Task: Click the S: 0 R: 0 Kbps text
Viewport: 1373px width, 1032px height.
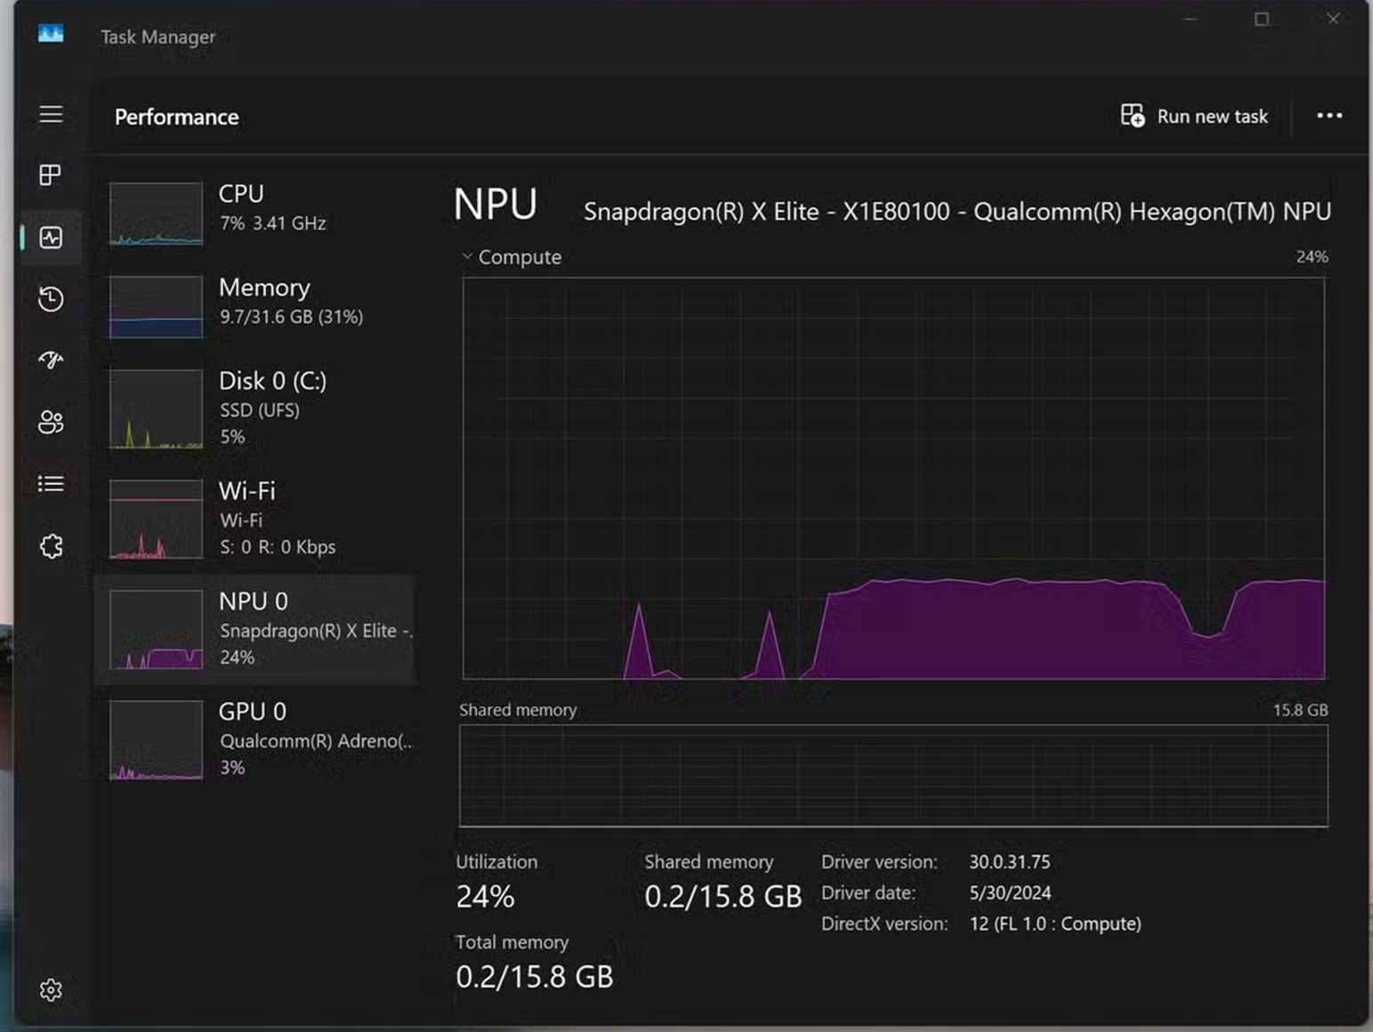Action: click(x=278, y=547)
